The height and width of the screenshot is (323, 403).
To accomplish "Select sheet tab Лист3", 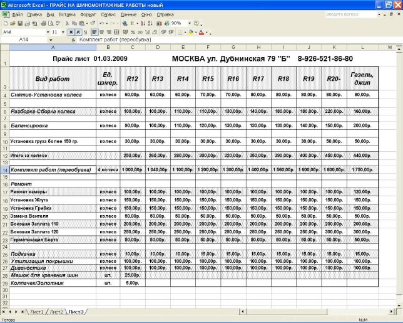I will pyautogui.click(x=76, y=312).
